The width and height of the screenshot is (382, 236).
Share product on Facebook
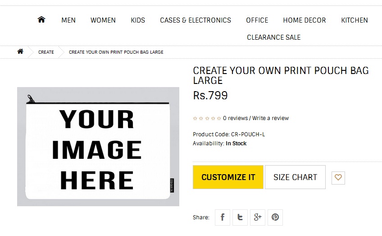click(x=223, y=217)
